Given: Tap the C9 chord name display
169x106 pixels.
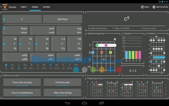Looking at the screenshot, I should (x=127, y=19).
